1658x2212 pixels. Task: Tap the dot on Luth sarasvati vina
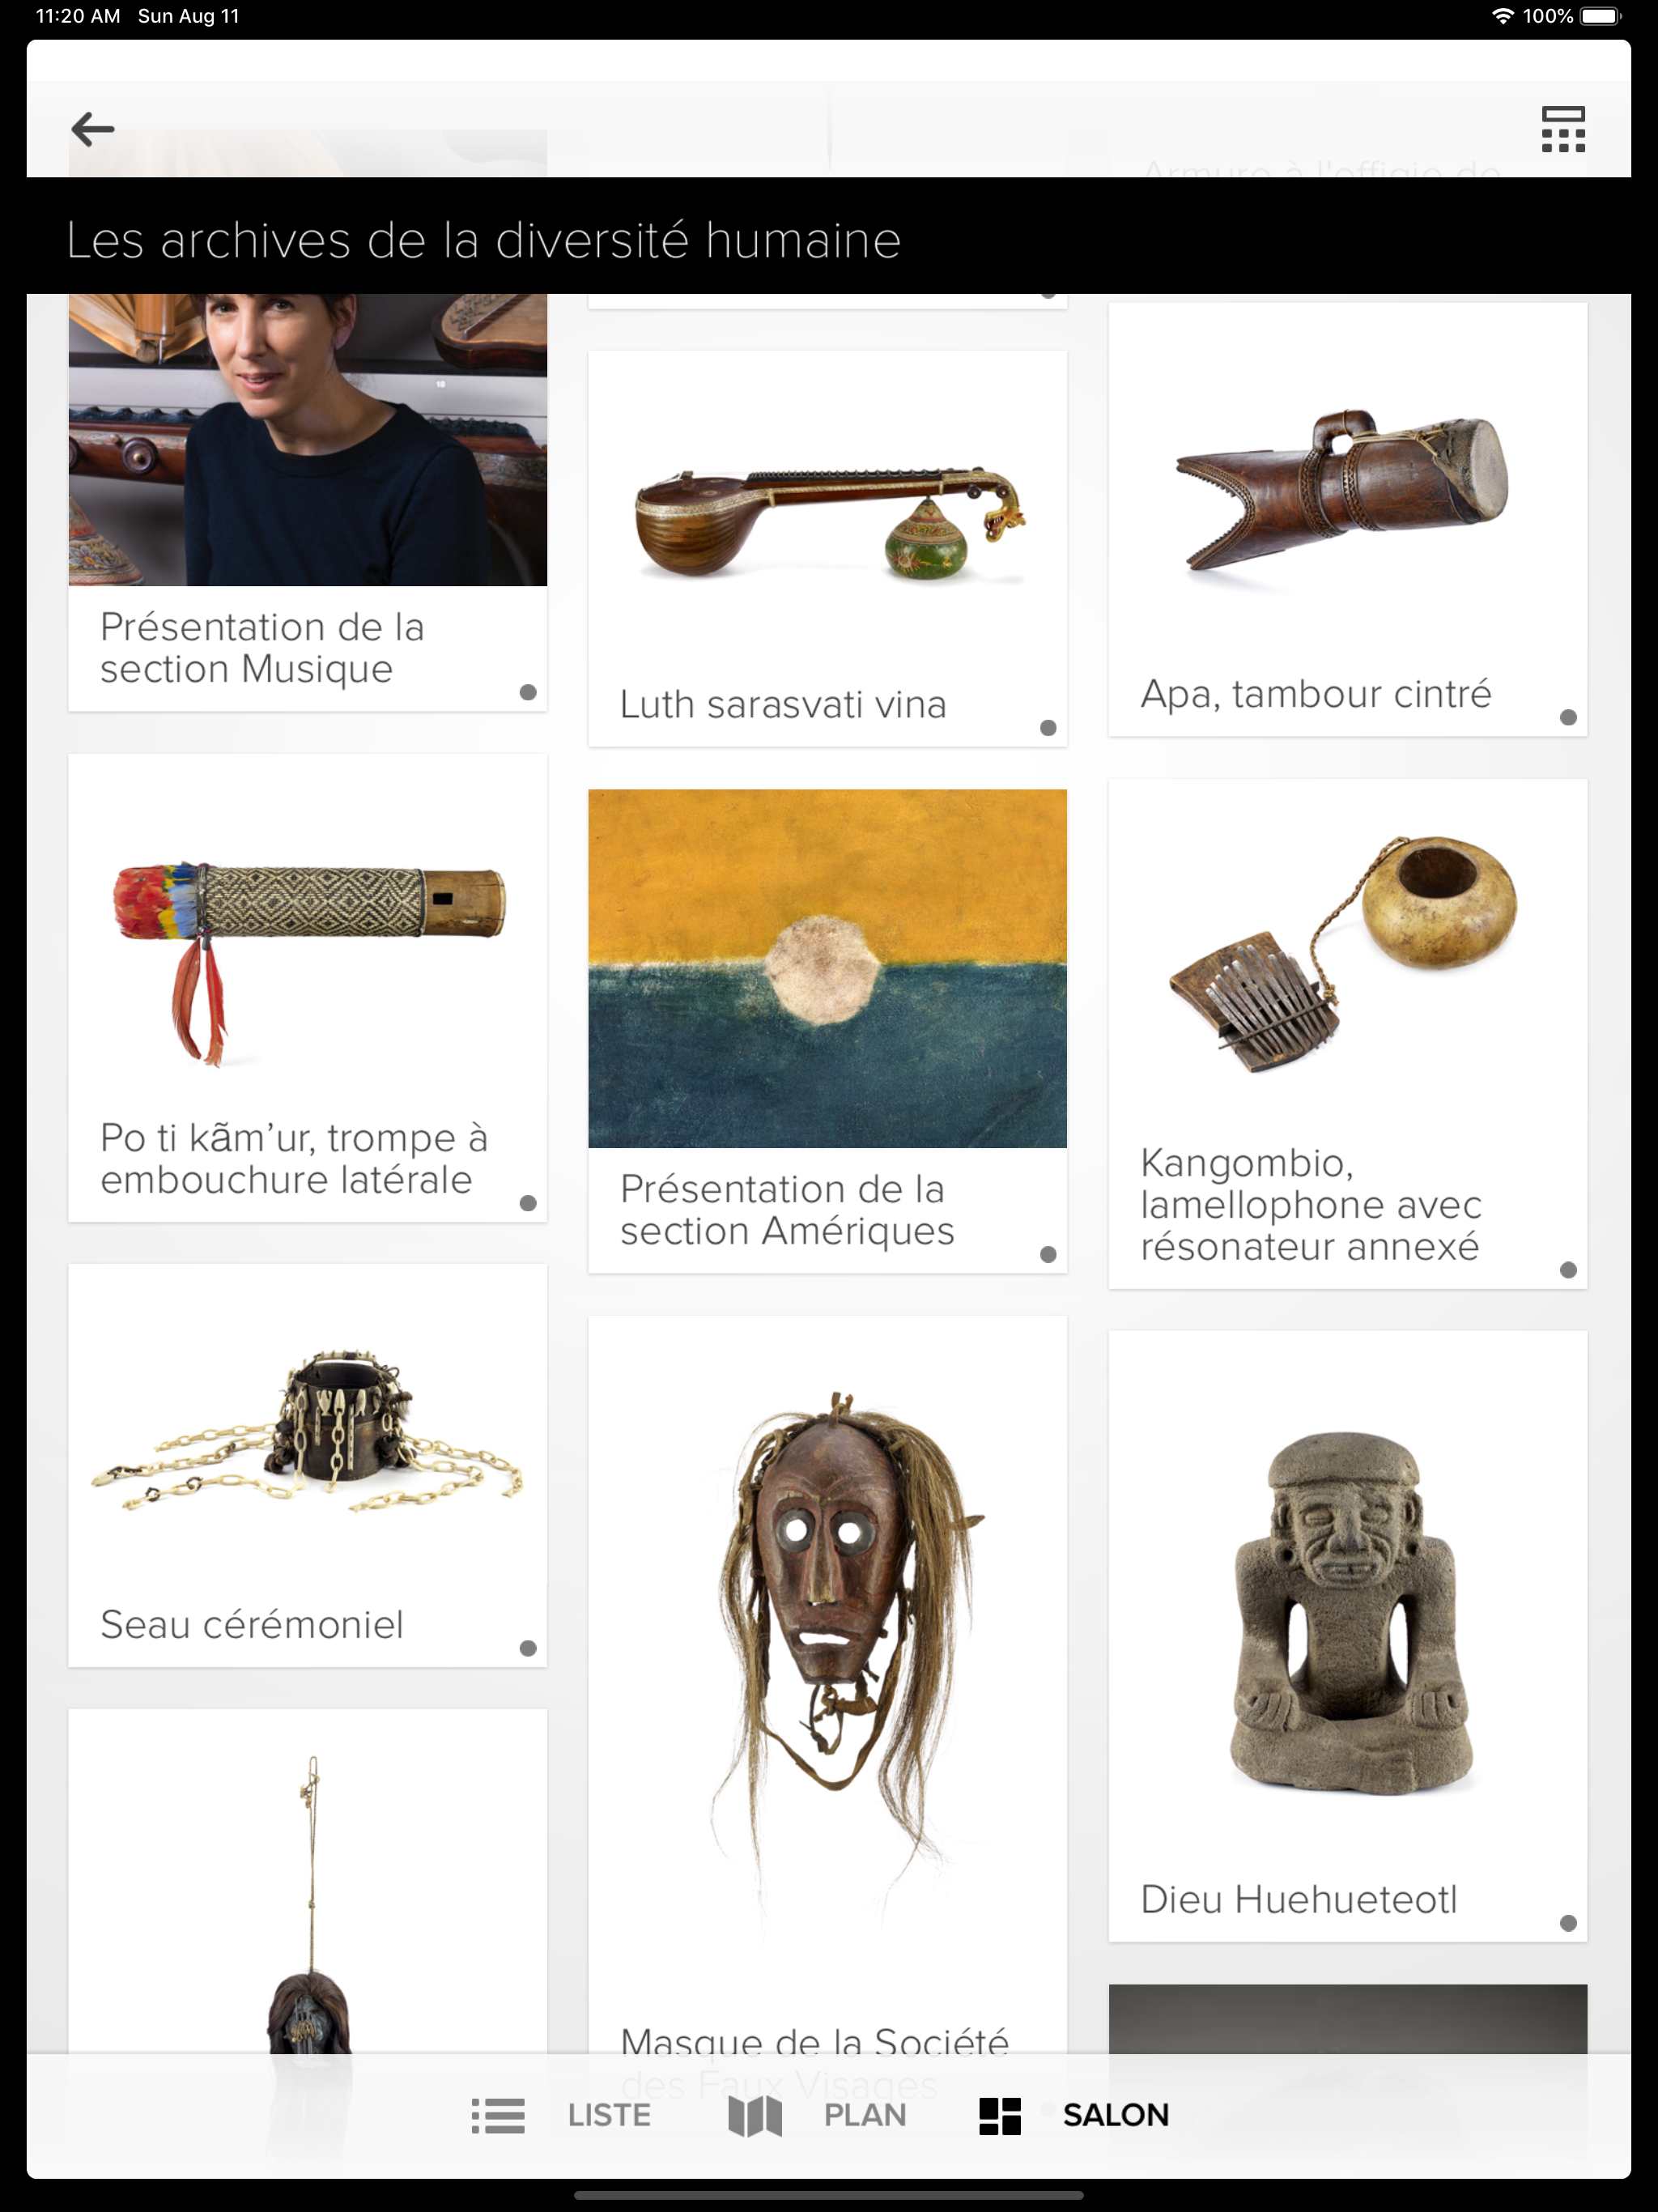click(x=1048, y=728)
